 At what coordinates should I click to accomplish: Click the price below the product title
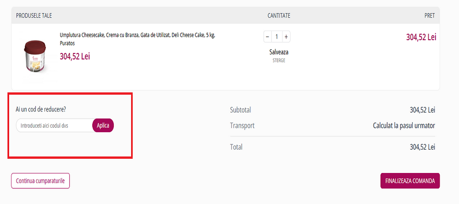pyautogui.click(x=75, y=56)
